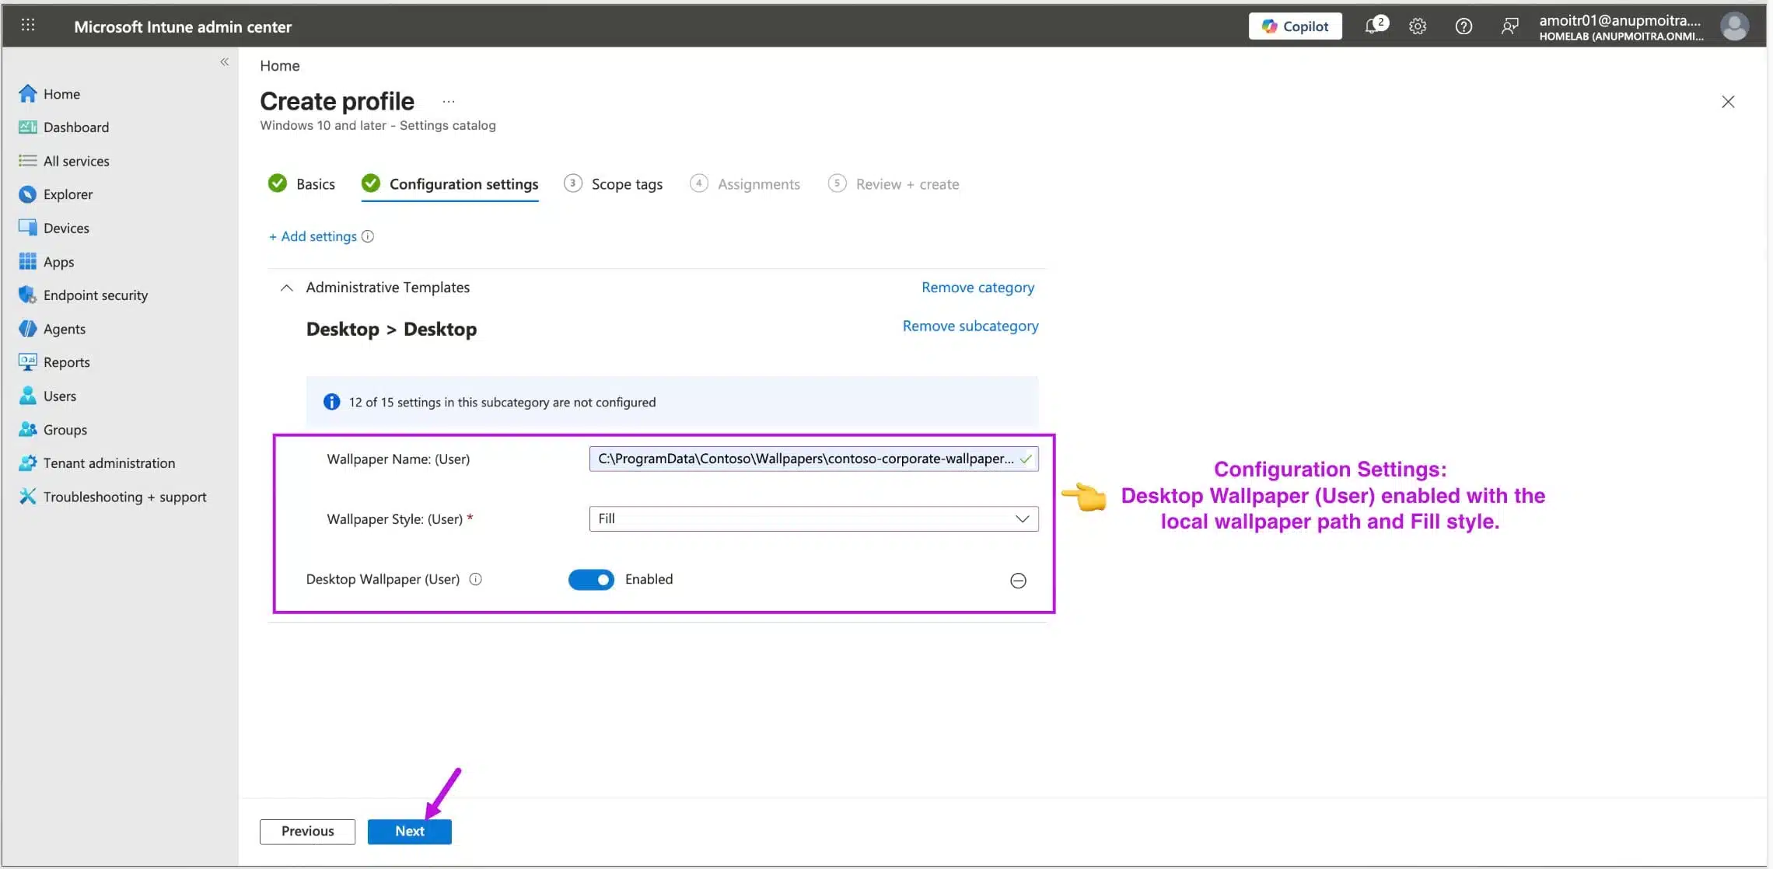Open help question mark icon
Image resolution: width=1773 pixels, height=869 pixels.
coord(1464,26)
